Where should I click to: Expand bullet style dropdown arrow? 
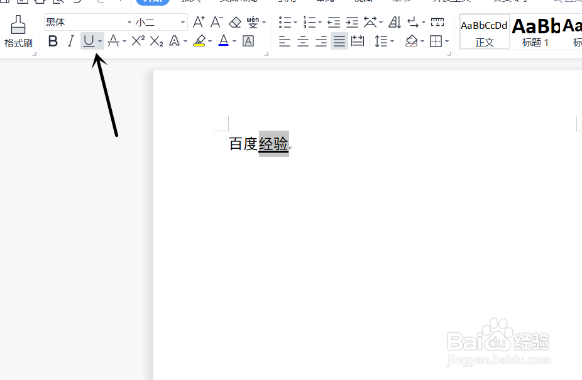pyautogui.click(x=295, y=23)
